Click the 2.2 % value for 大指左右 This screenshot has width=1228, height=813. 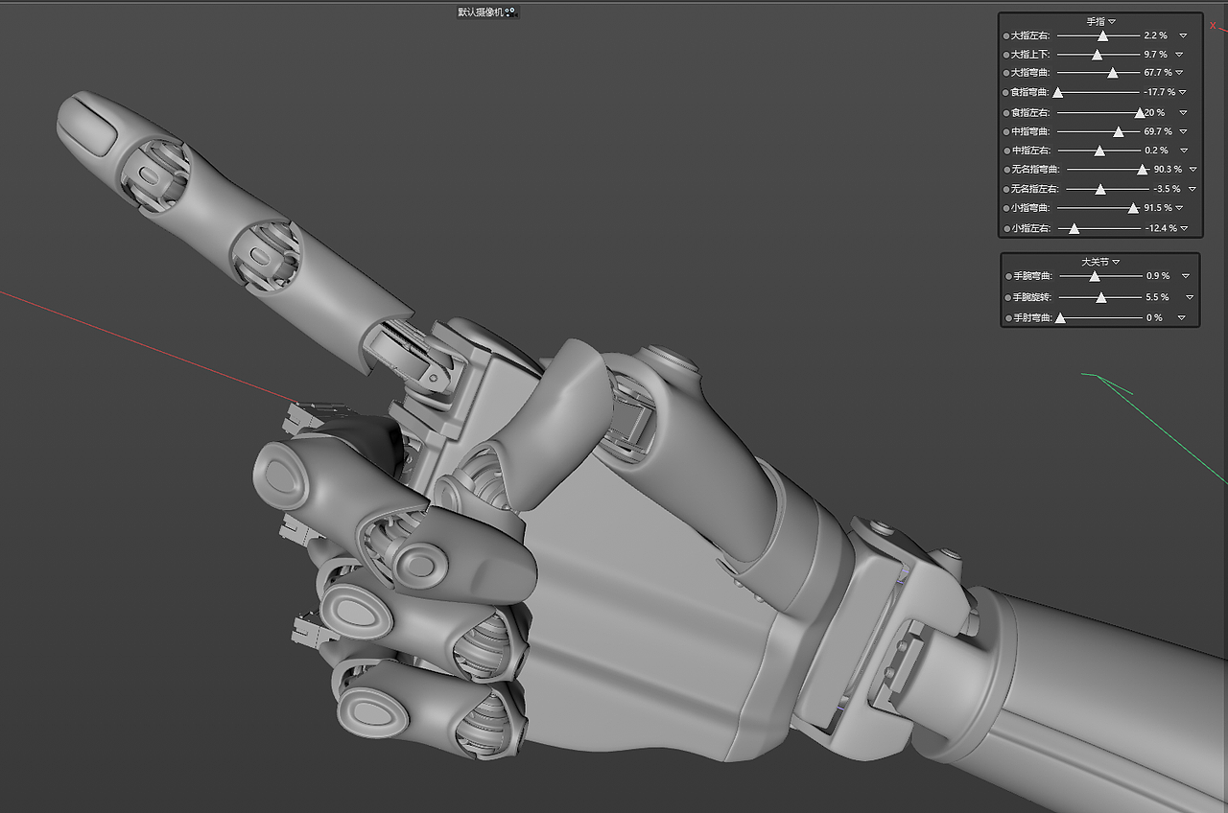tap(1156, 35)
